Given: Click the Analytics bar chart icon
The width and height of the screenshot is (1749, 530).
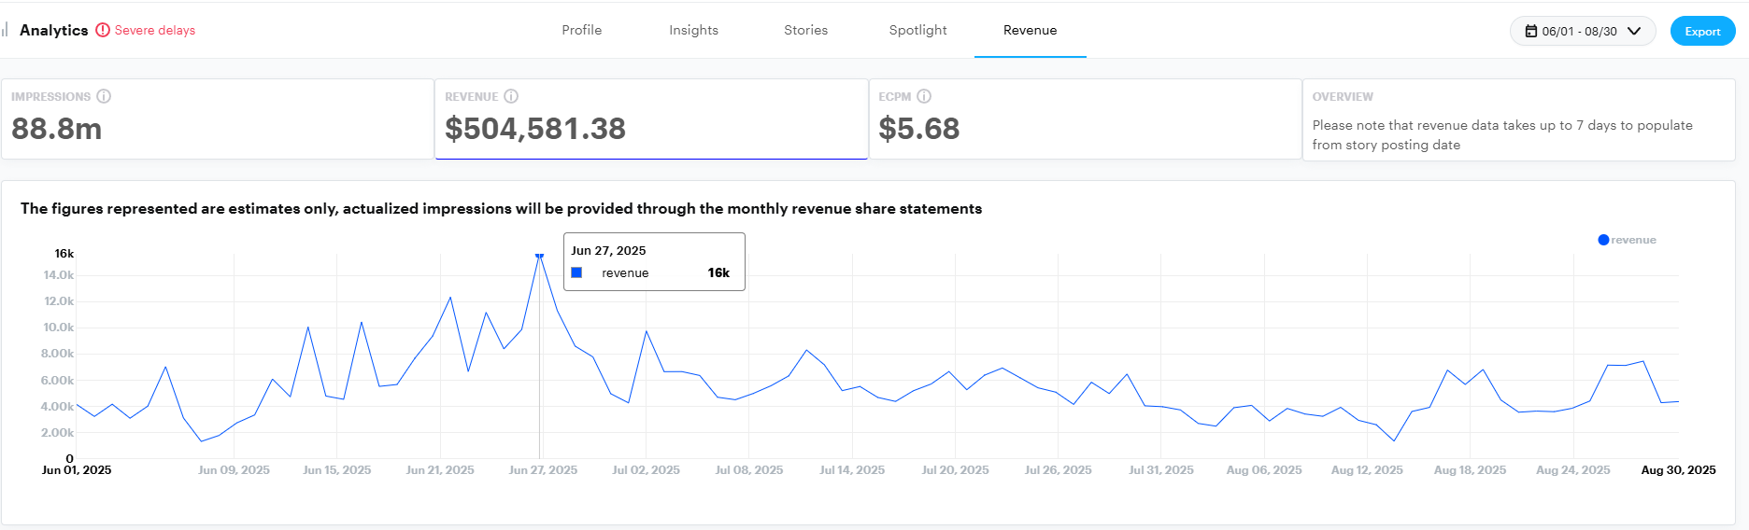Looking at the screenshot, I should tap(6, 30).
